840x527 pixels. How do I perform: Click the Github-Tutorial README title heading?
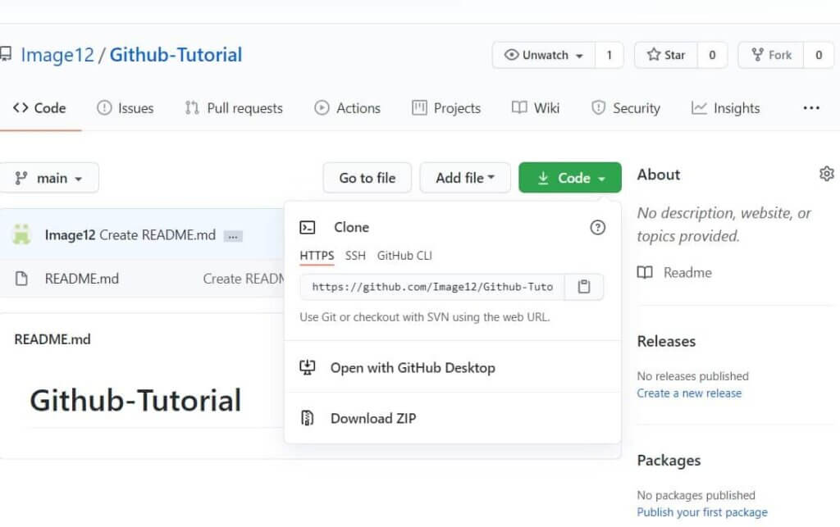135,400
